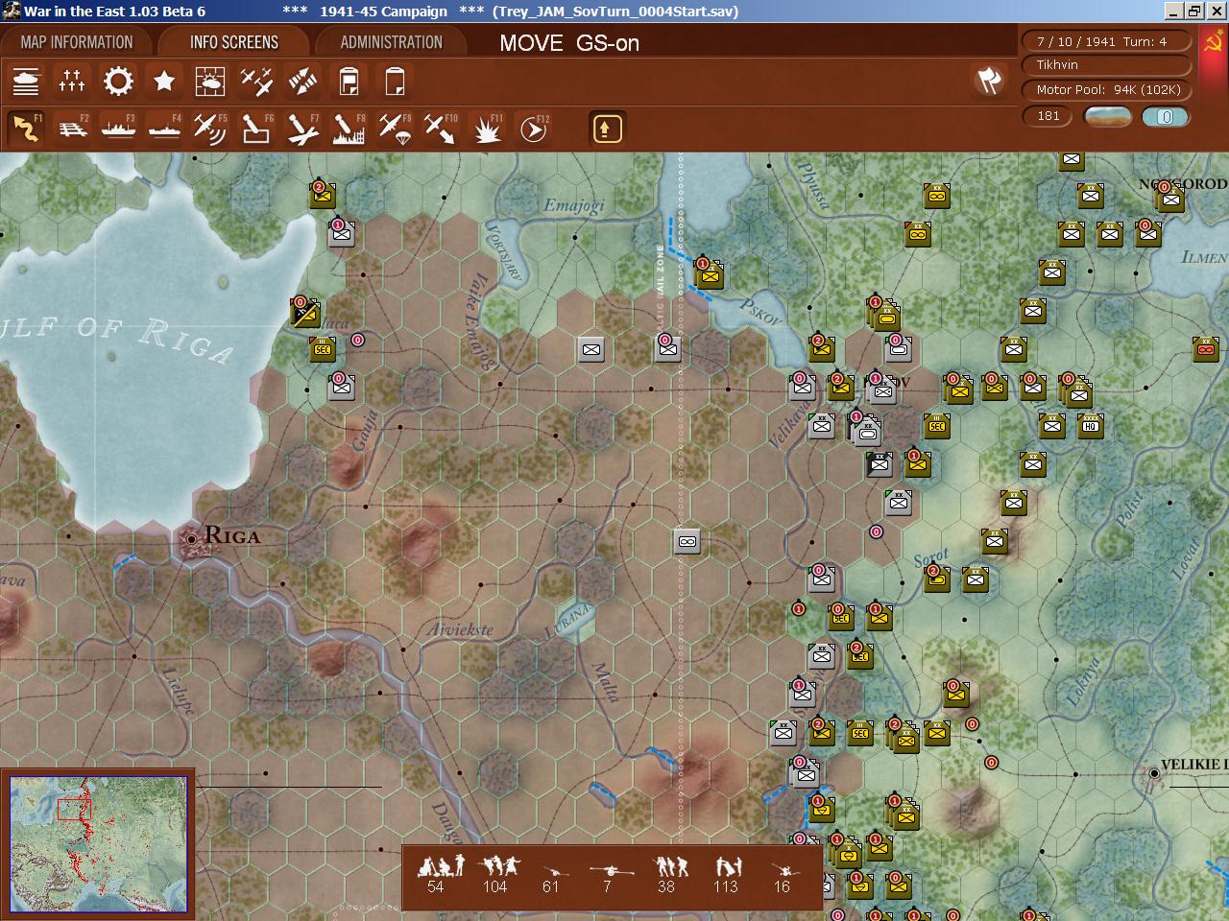Viewport: 1229px width, 921px height.
Task: Open the commander's report clipboard icon
Action: pos(349,82)
